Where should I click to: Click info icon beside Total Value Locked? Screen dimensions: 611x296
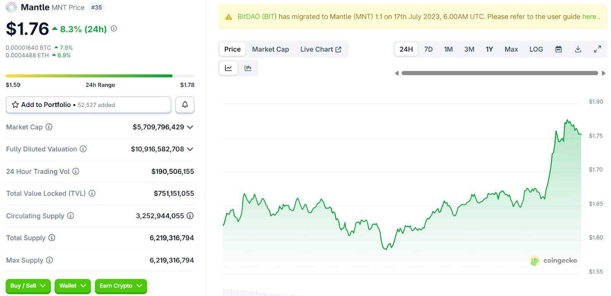coord(92,193)
